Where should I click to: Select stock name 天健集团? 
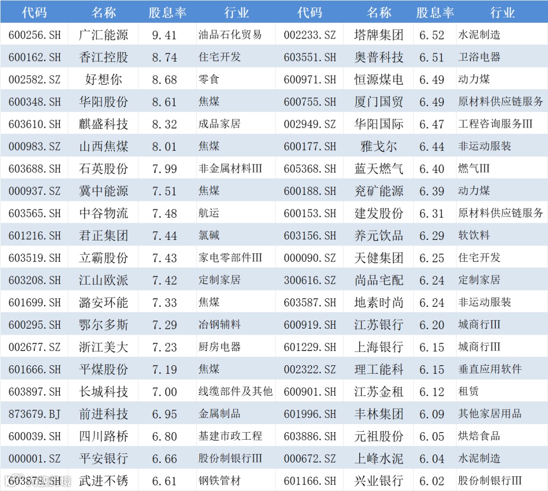[379, 258]
